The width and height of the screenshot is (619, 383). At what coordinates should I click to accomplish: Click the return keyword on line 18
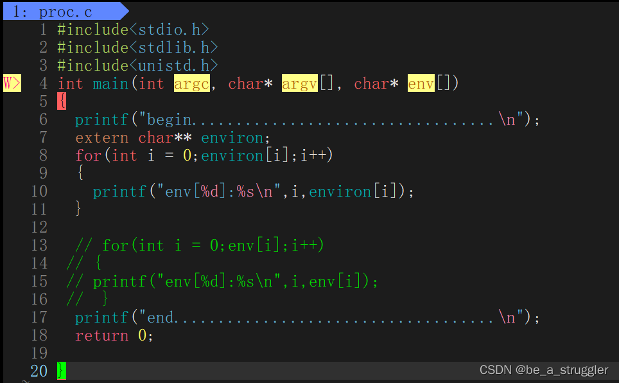point(102,335)
